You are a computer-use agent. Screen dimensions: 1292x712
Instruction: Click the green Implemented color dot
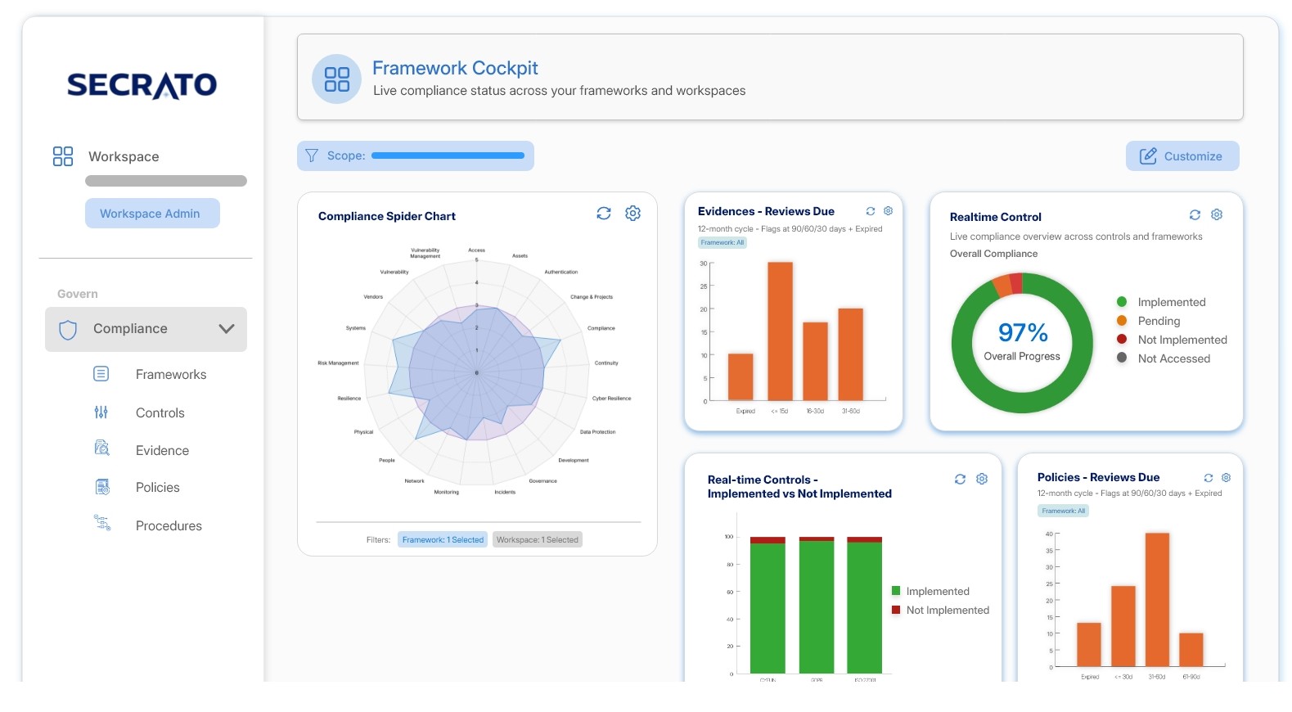pos(1122,302)
